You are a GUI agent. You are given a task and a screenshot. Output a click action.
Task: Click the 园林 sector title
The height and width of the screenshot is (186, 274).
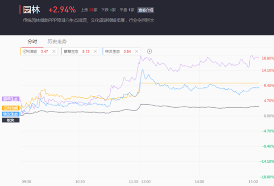click(32, 9)
